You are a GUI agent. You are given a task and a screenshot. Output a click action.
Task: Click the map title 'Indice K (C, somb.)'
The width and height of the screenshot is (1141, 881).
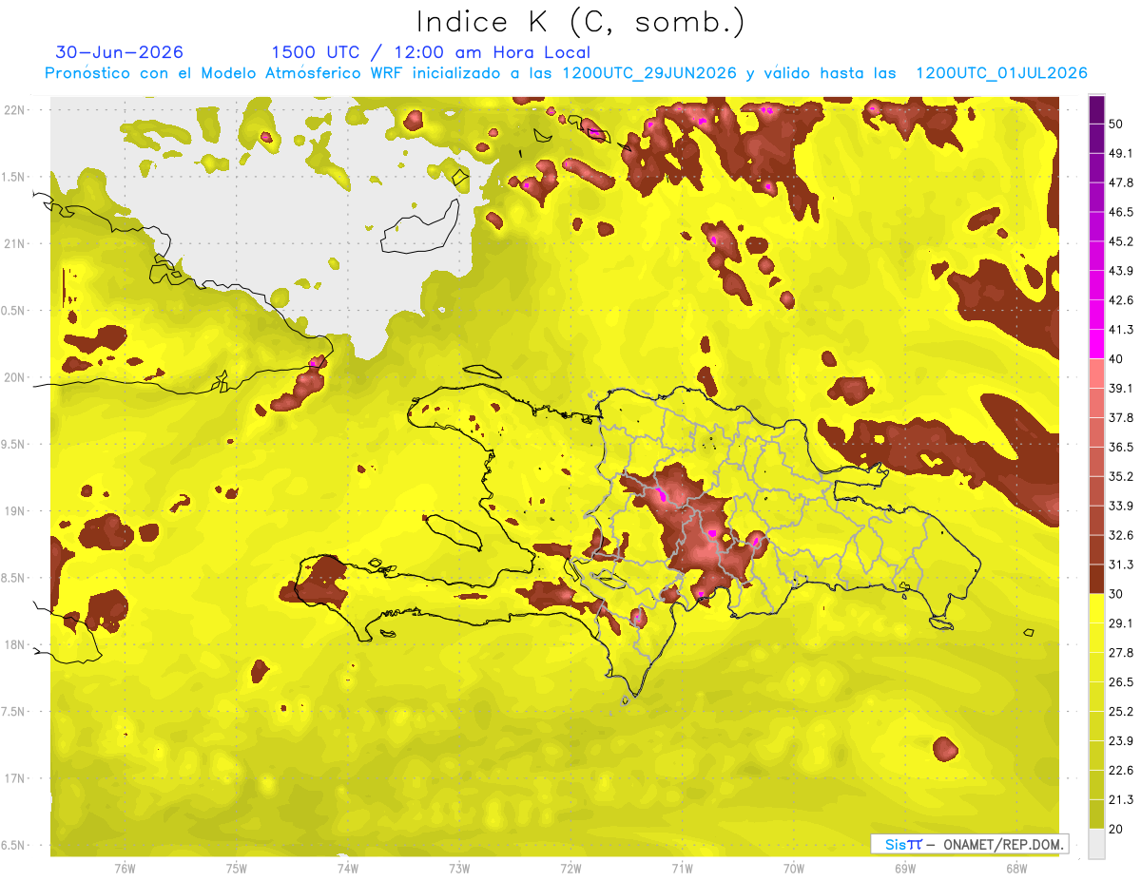(580, 22)
